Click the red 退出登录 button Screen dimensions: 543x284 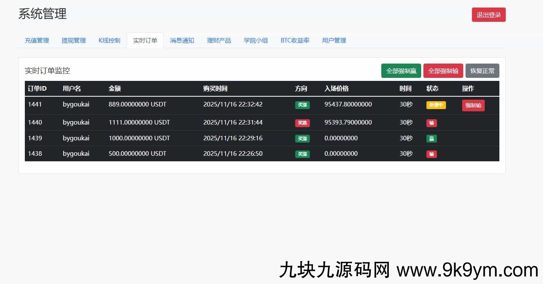[488, 15]
